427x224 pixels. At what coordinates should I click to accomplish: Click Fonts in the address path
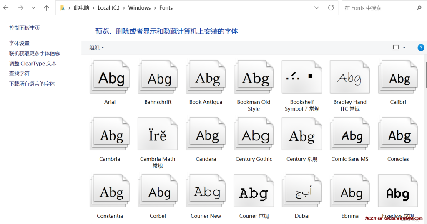166,8
